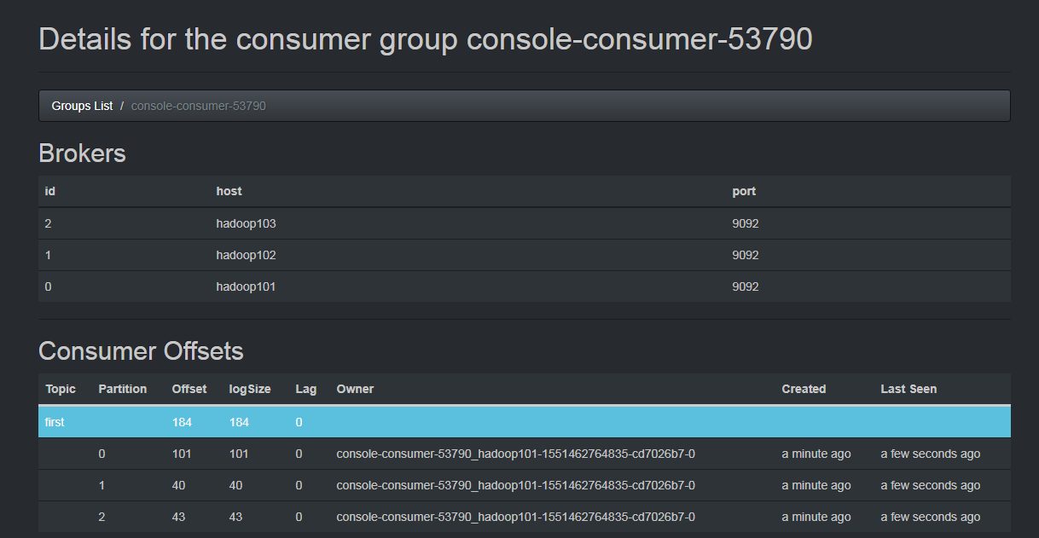Screen dimensions: 1039x538
Task: Click the Consumer Offsets heading
Action: pos(141,351)
